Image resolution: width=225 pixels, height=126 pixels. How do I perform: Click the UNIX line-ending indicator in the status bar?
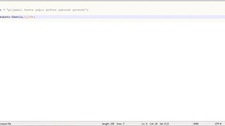coord(196,124)
